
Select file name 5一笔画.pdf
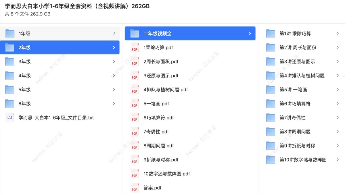tap(156, 104)
